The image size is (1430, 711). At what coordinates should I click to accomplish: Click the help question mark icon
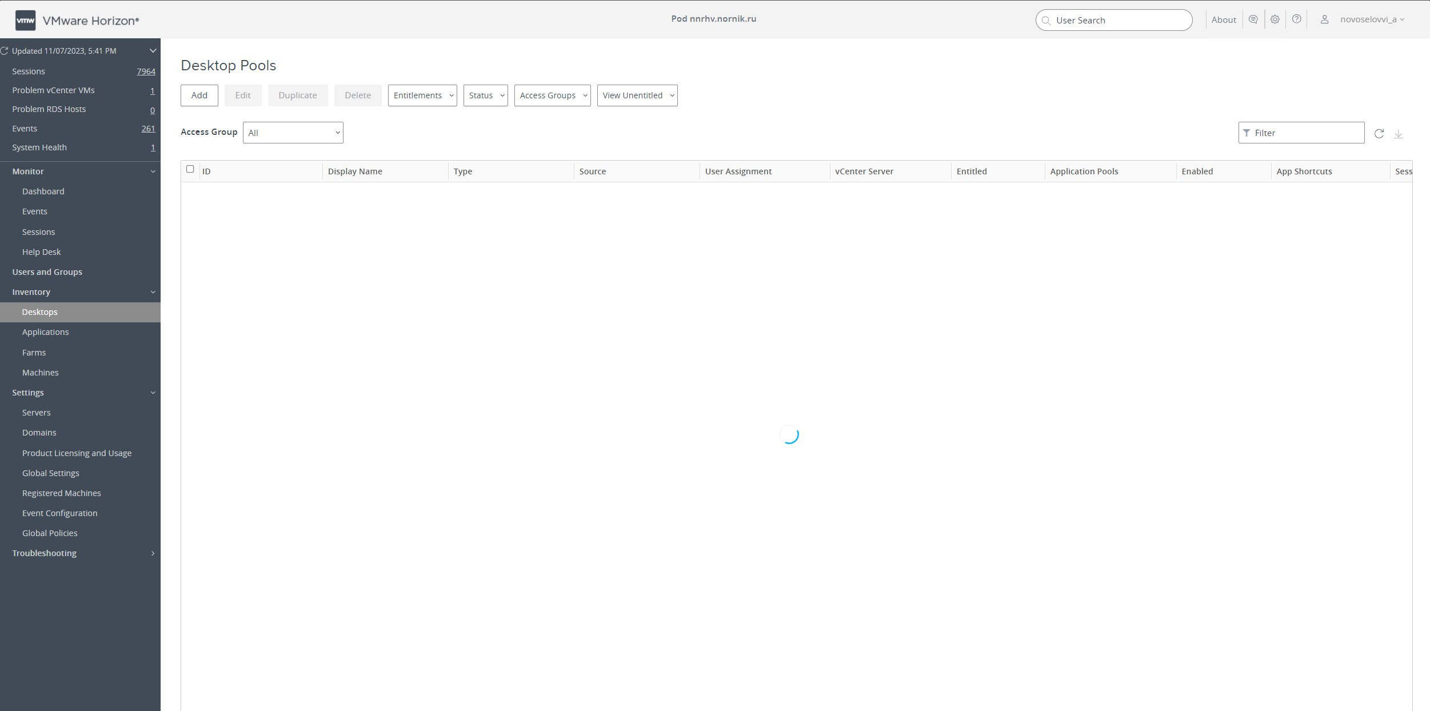point(1296,19)
